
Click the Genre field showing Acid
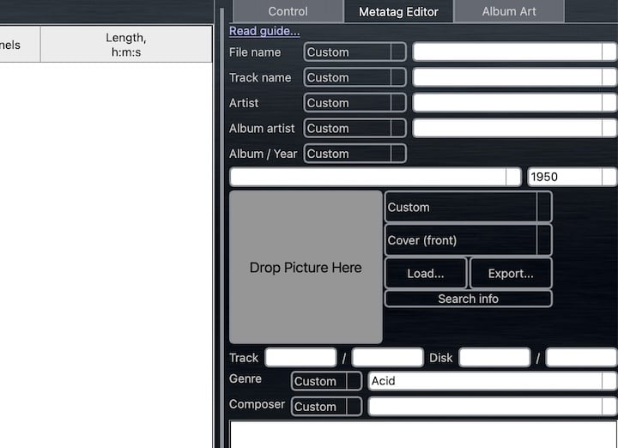click(493, 381)
